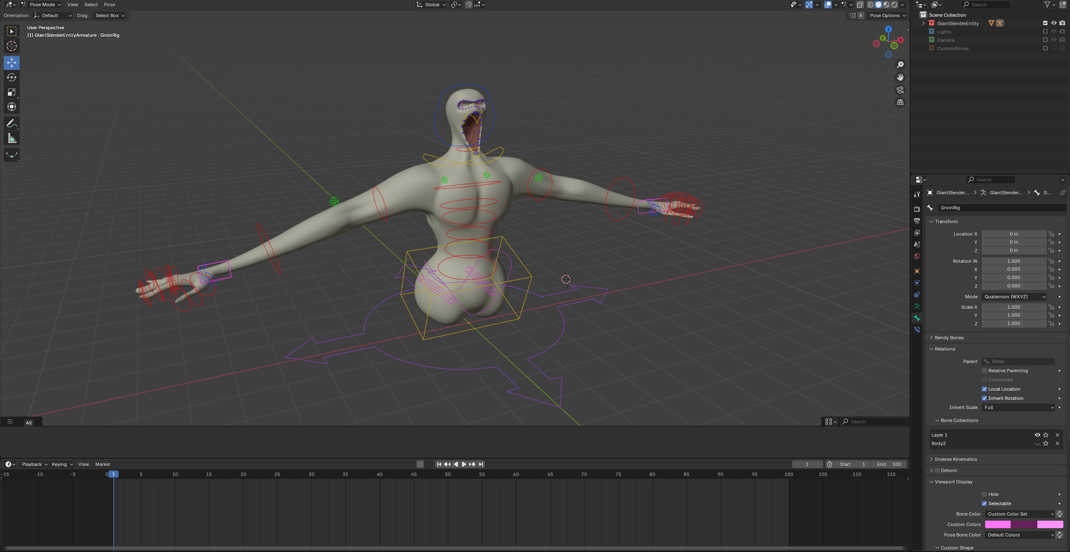Image resolution: width=1070 pixels, height=552 pixels.
Task: Select the Scale tool
Action: click(x=12, y=92)
